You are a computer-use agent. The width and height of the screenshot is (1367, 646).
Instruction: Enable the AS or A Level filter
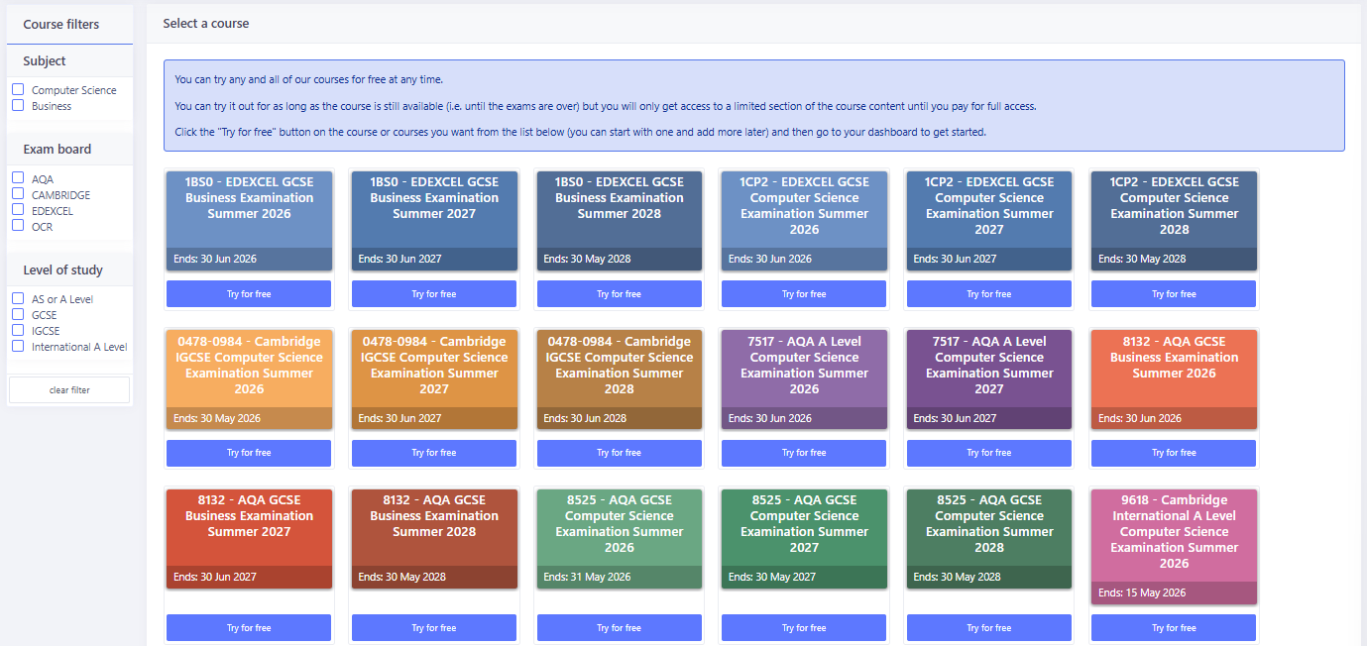18,298
